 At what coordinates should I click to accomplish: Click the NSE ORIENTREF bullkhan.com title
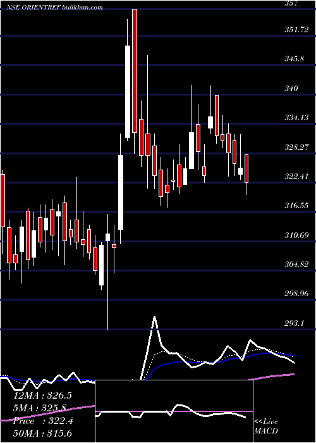[54, 8]
